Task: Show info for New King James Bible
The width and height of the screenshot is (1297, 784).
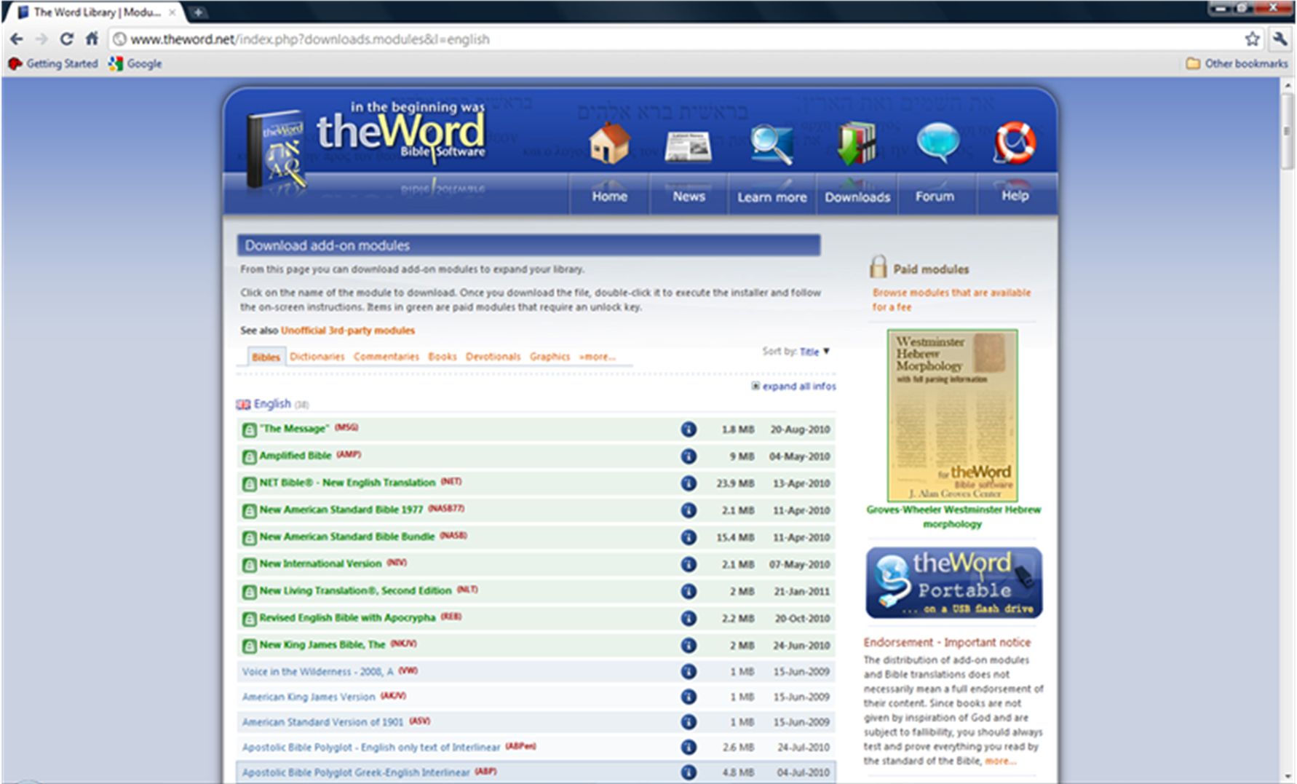Action: pos(689,645)
